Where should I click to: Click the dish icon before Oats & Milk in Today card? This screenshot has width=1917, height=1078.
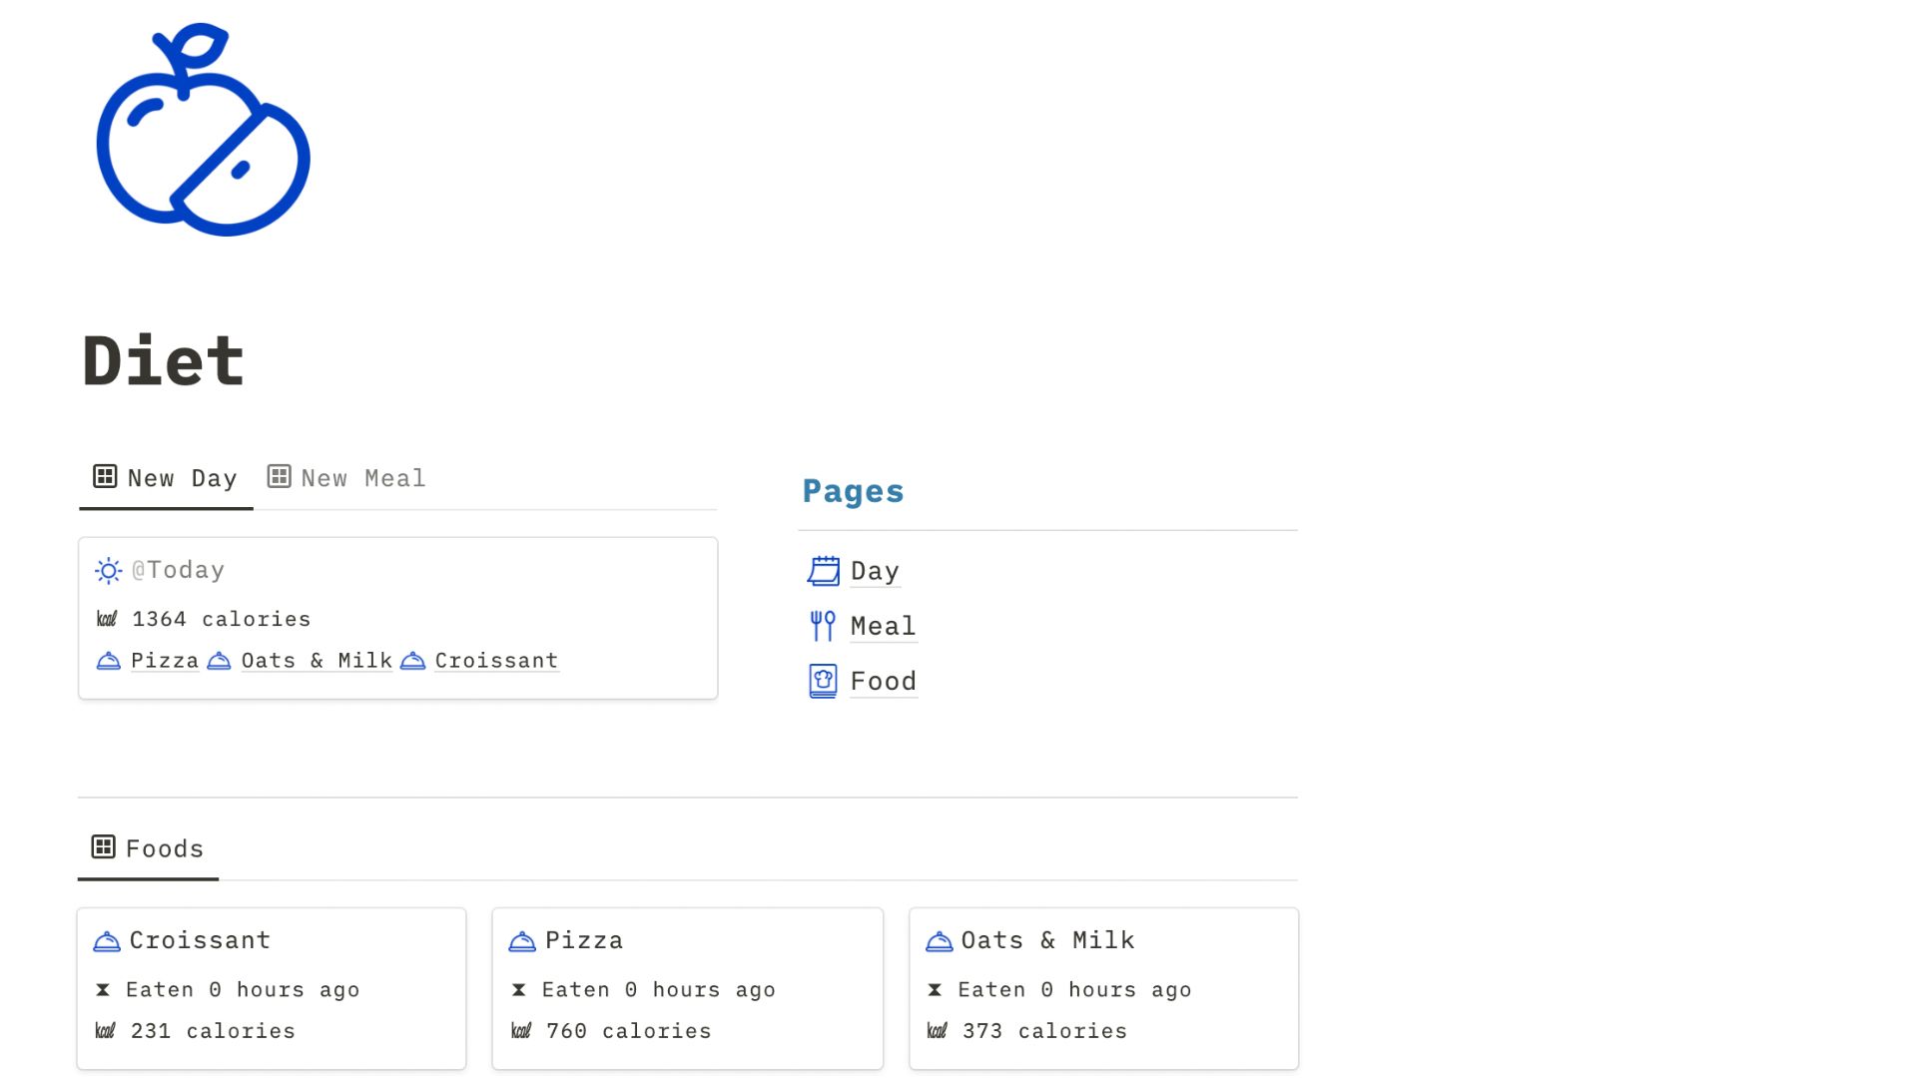[219, 661]
